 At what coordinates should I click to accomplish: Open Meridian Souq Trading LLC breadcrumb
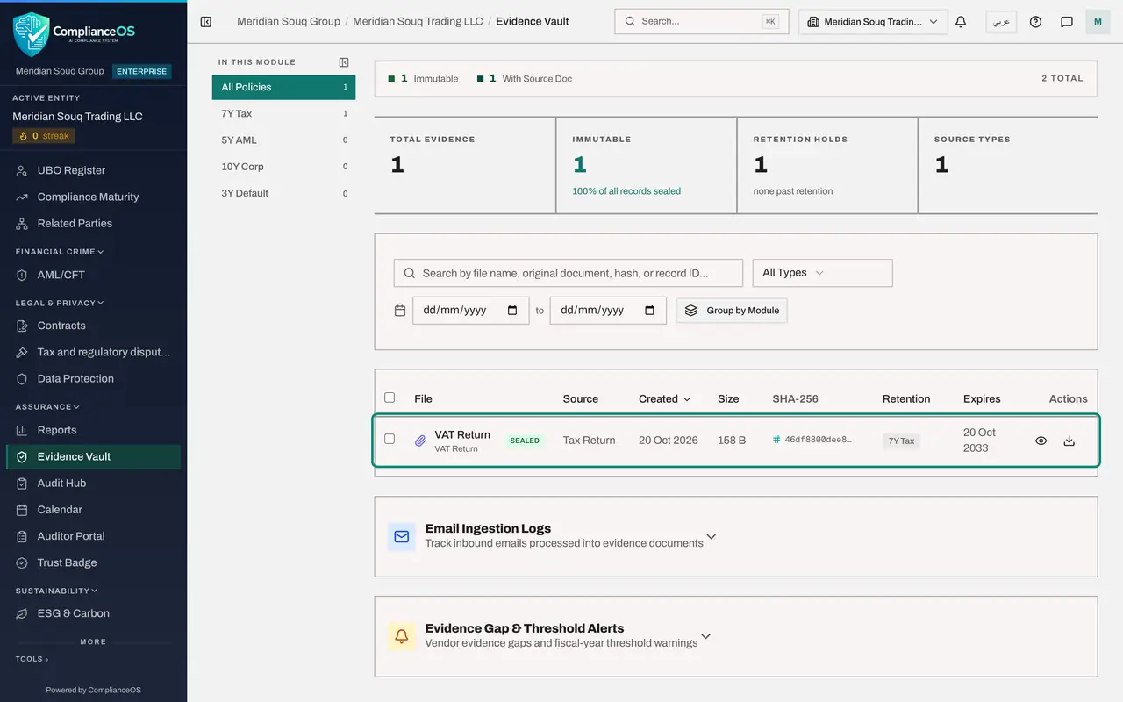(x=418, y=21)
